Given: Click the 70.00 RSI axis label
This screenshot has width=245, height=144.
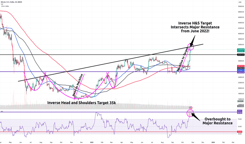Looking at the screenshot, I should 240,119.
